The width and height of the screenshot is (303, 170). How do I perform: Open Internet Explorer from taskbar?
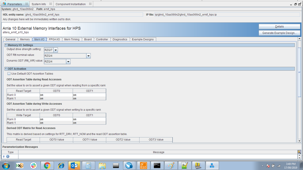coord(61,165)
